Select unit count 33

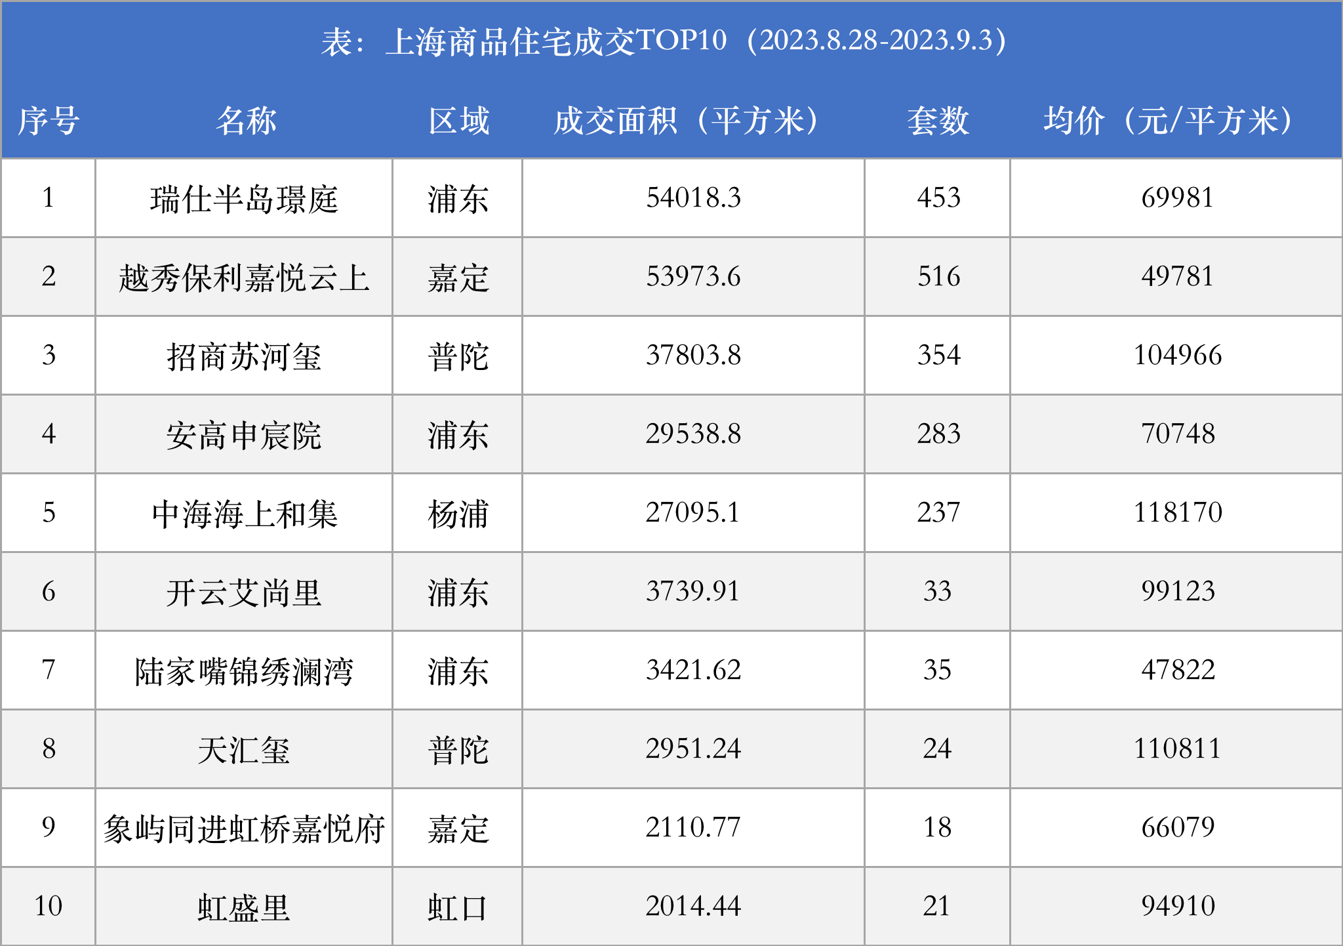[938, 591]
